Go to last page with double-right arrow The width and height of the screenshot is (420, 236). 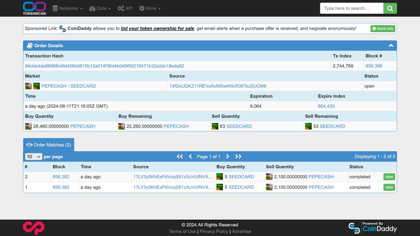(238, 156)
